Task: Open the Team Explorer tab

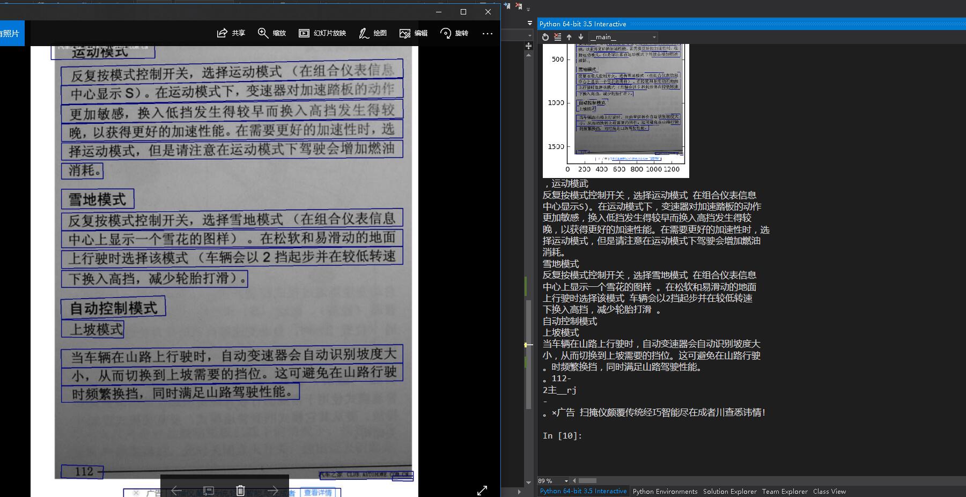Action: 784,491
